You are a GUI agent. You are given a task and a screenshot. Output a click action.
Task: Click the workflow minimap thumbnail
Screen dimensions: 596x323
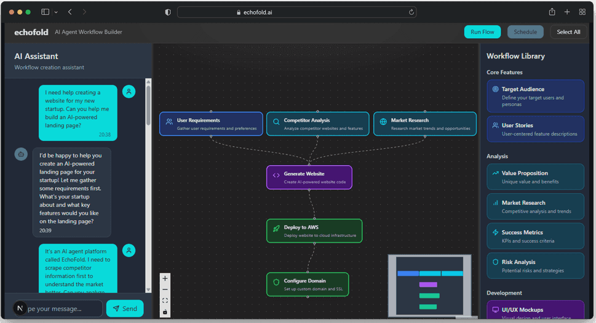tap(429, 286)
